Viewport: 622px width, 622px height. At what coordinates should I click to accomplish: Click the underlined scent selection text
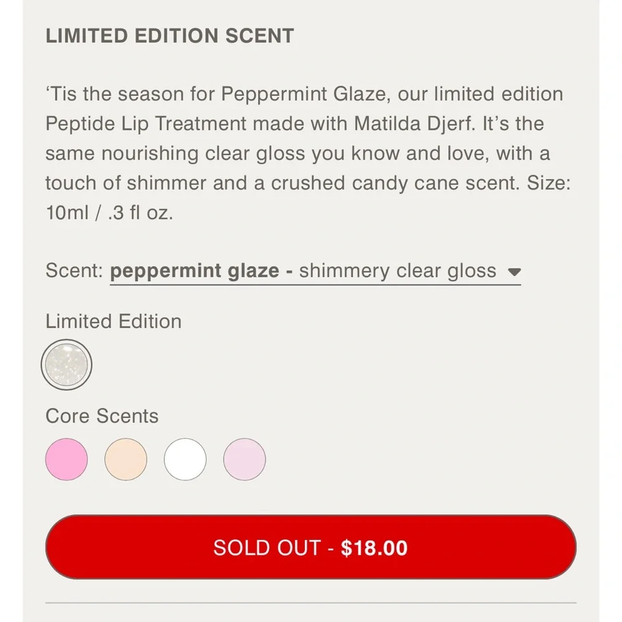click(x=315, y=271)
